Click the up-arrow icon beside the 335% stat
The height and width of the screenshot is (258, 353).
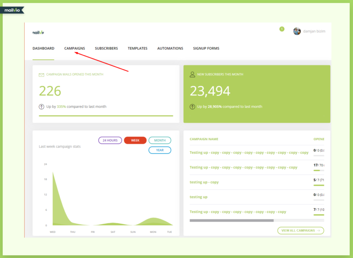click(41, 106)
